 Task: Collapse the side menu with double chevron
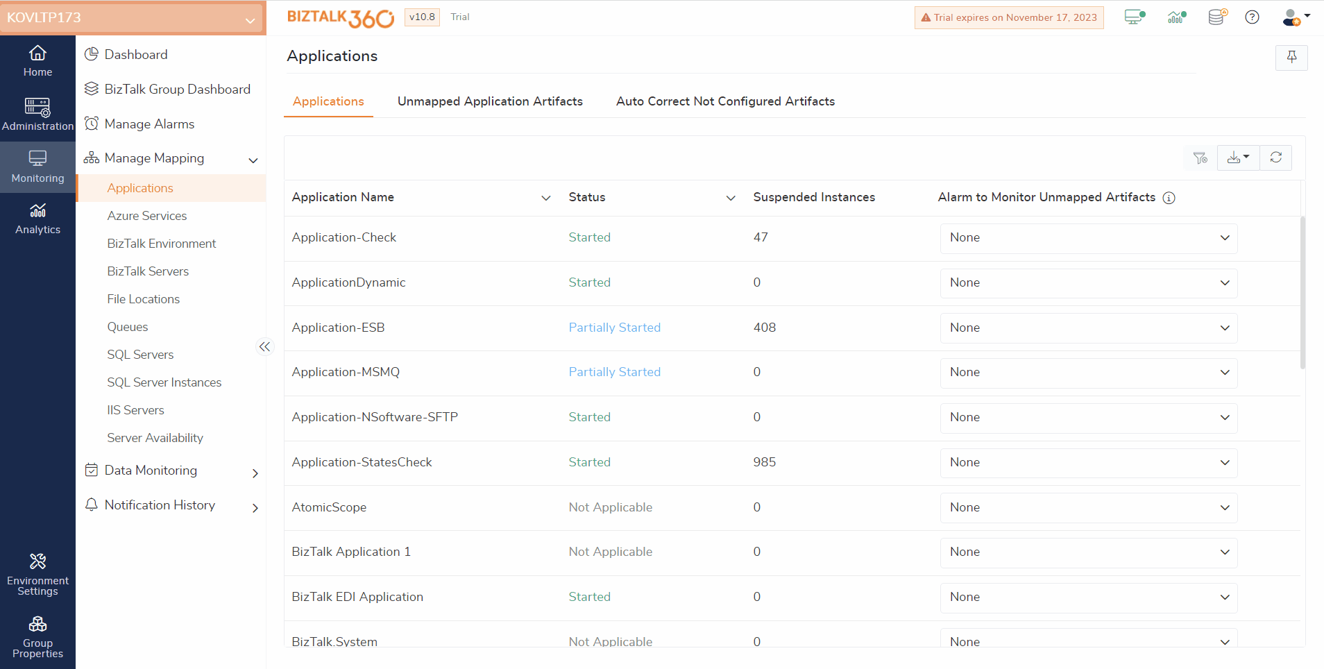pos(264,347)
